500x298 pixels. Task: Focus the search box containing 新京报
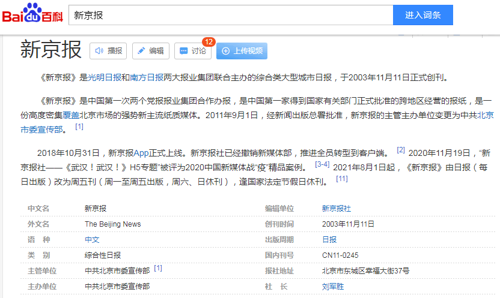click(x=231, y=15)
